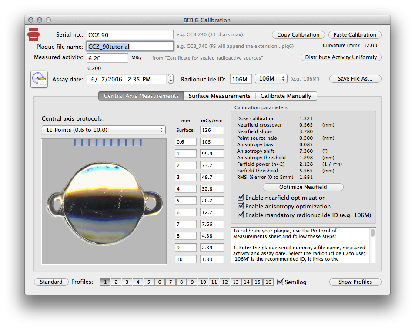Image resolution: width=415 pixels, height=329 pixels.
Task: Click the dose field showing 2.39
Action: click(x=212, y=248)
